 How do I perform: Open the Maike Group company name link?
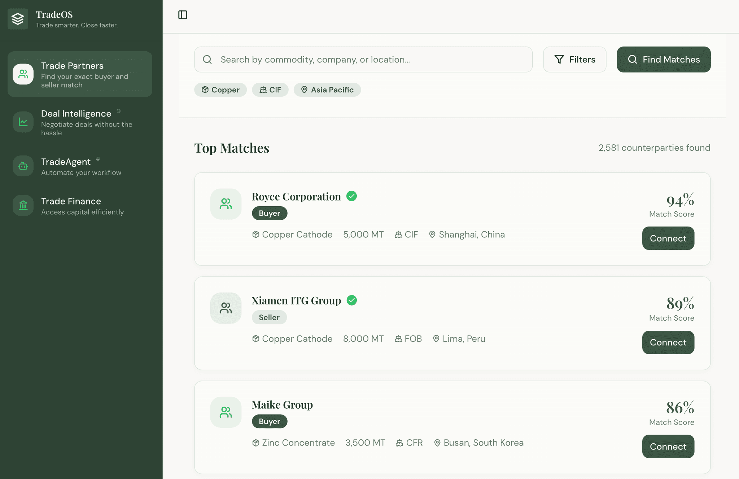282,405
